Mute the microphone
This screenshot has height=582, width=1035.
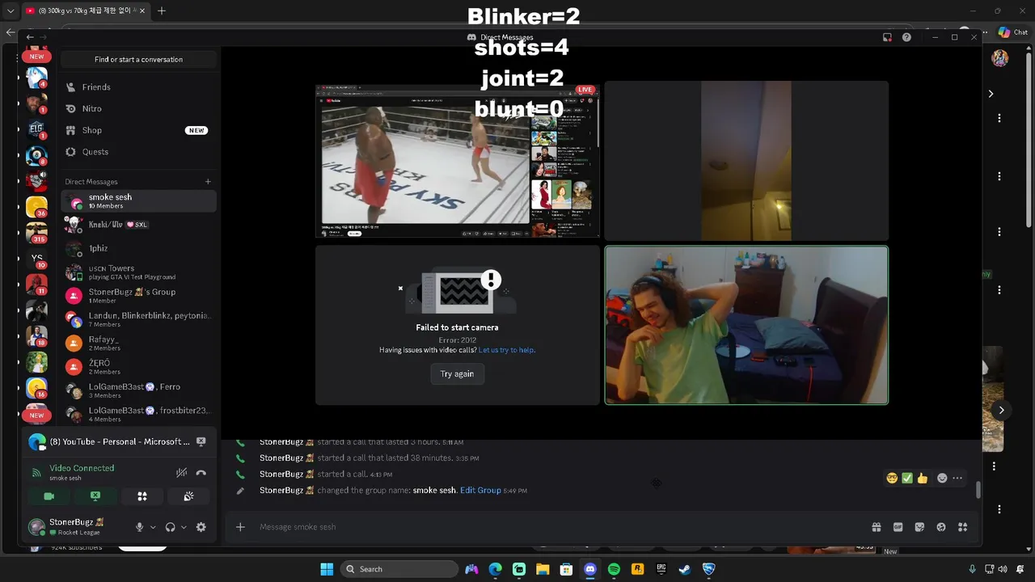139,527
